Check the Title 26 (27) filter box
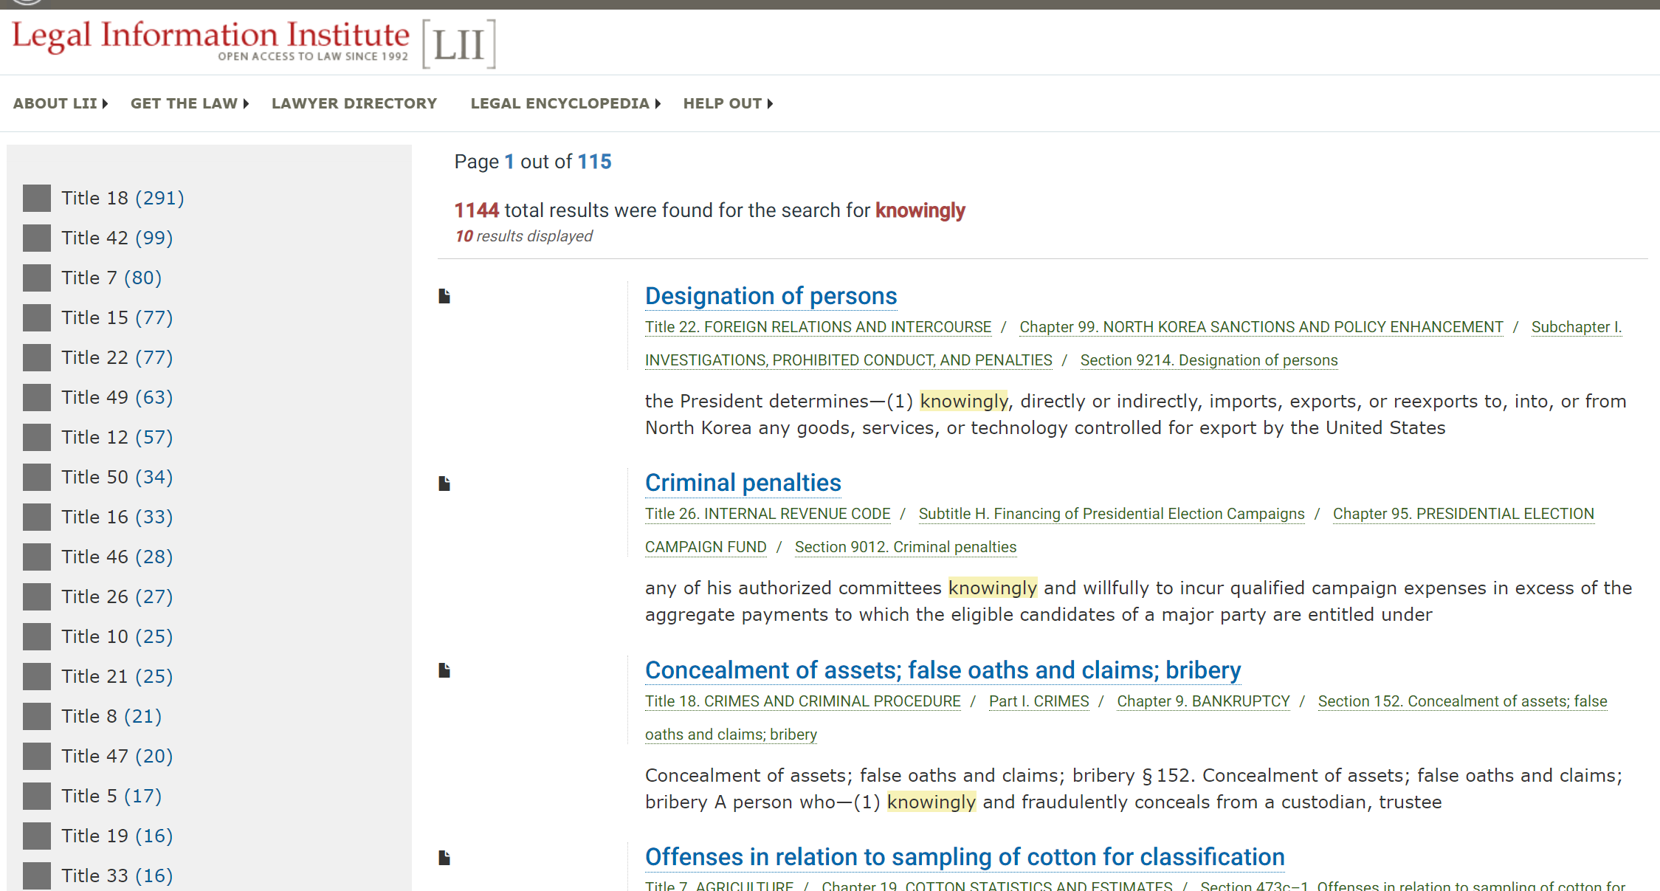 coord(37,596)
